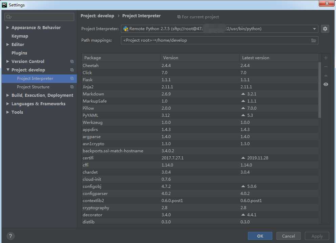Expand Appearance & Behavior section
Image resolution: width=336 pixels, height=243 pixels.
[x=8, y=28]
